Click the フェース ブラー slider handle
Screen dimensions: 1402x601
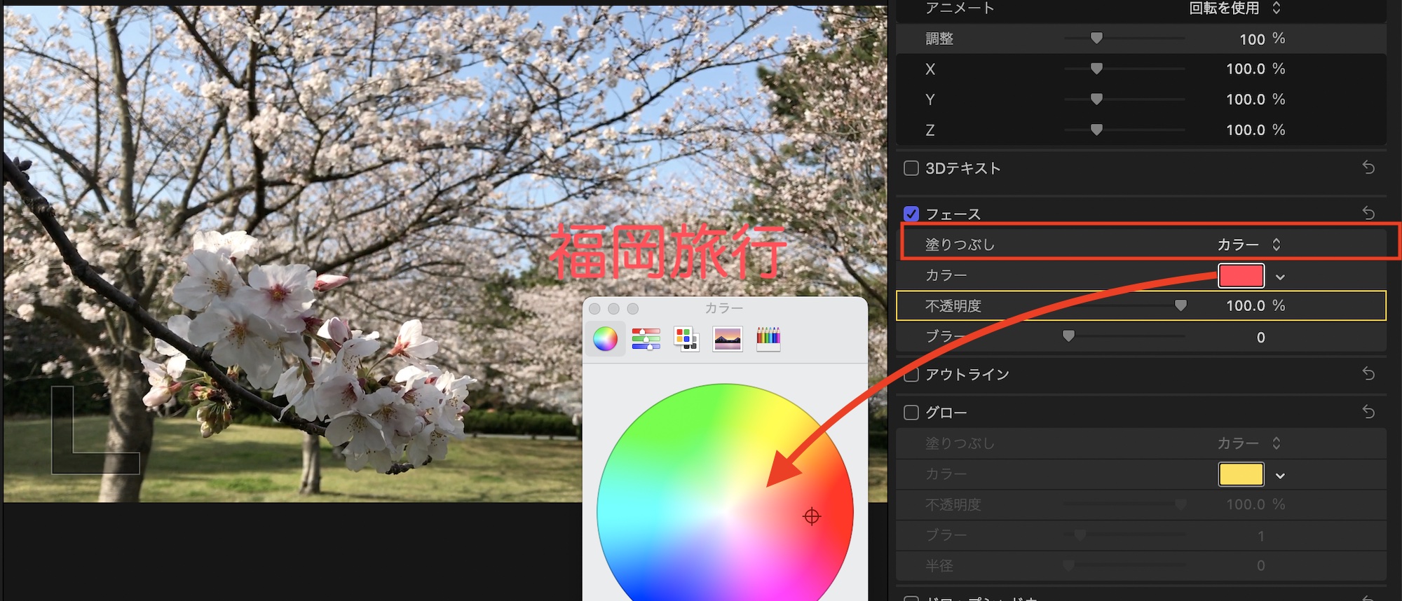pyautogui.click(x=1068, y=336)
